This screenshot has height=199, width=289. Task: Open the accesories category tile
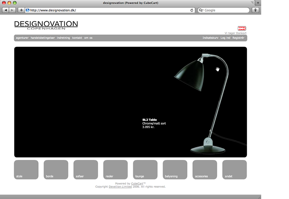[x=205, y=170]
